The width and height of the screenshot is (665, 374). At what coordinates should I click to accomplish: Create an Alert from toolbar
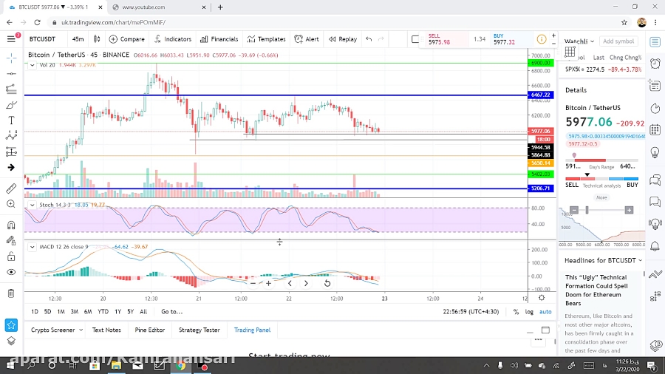coord(307,39)
